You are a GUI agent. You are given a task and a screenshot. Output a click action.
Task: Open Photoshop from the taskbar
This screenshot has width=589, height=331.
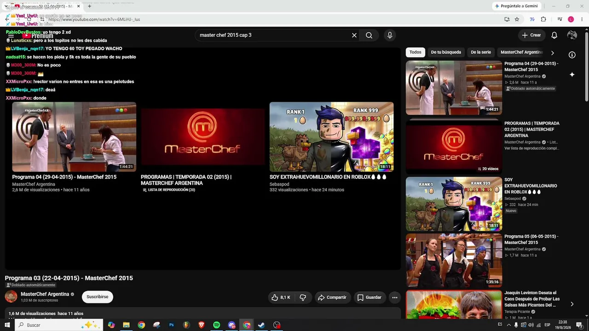[171, 325]
